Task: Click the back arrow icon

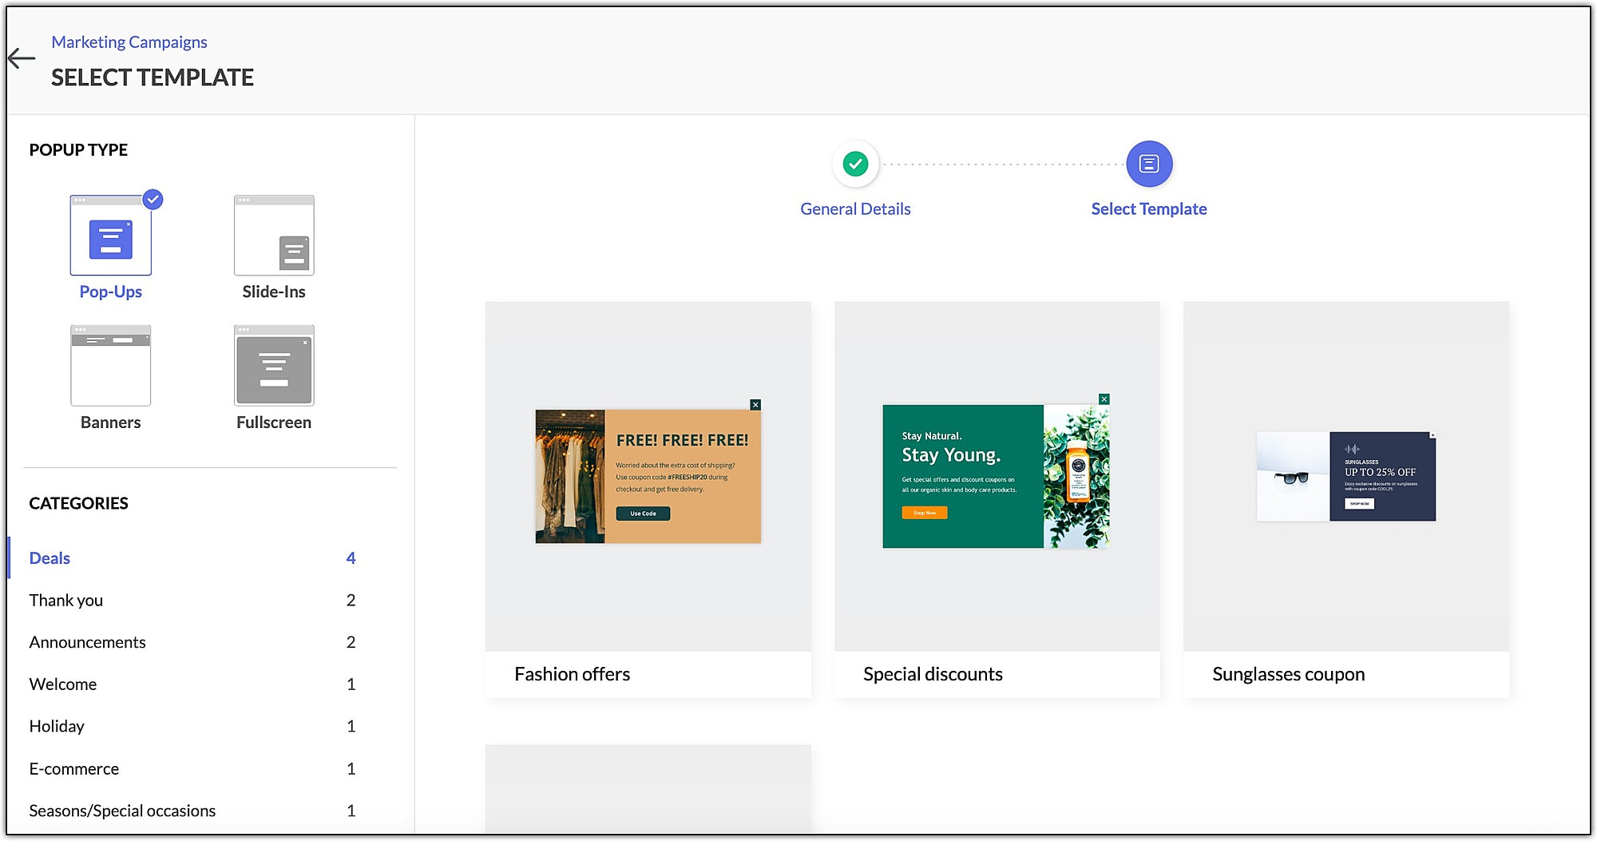Action: click(x=22, y=58)
